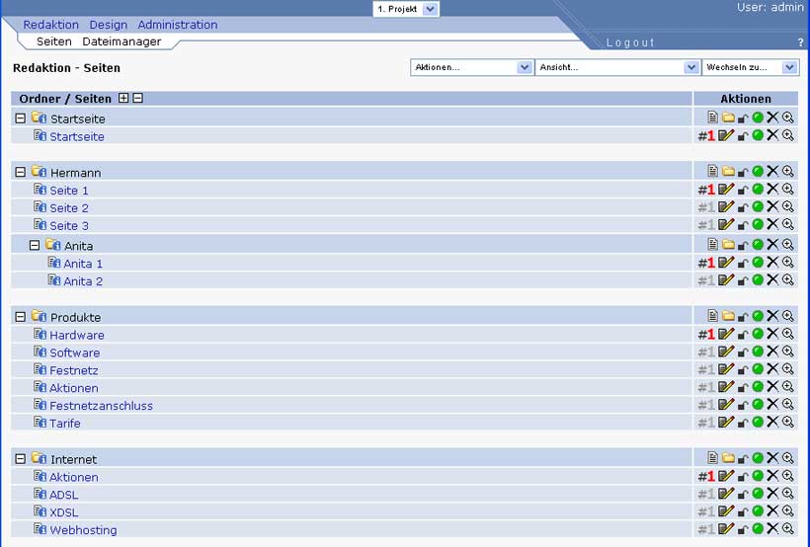Switch to the Seiten tab
Image resolution: width=810 pixels, height=547 pixels.
[x=54, y=41]
